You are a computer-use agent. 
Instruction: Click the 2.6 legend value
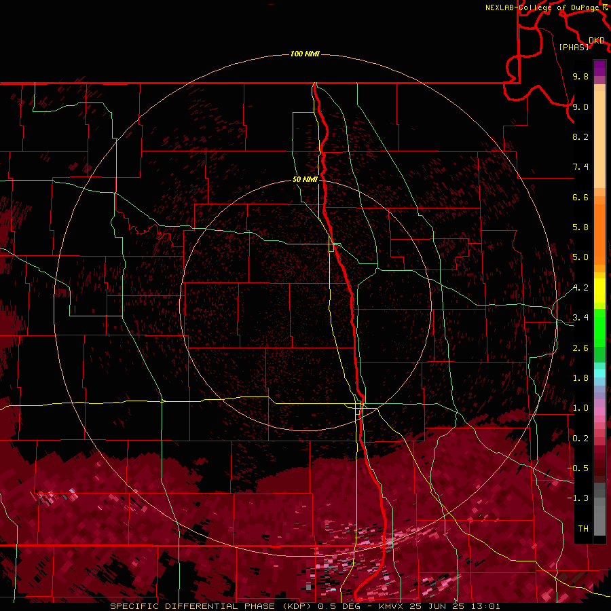tap(580, 348)
